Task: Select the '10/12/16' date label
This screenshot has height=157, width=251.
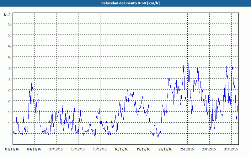Action: (77, 149)
